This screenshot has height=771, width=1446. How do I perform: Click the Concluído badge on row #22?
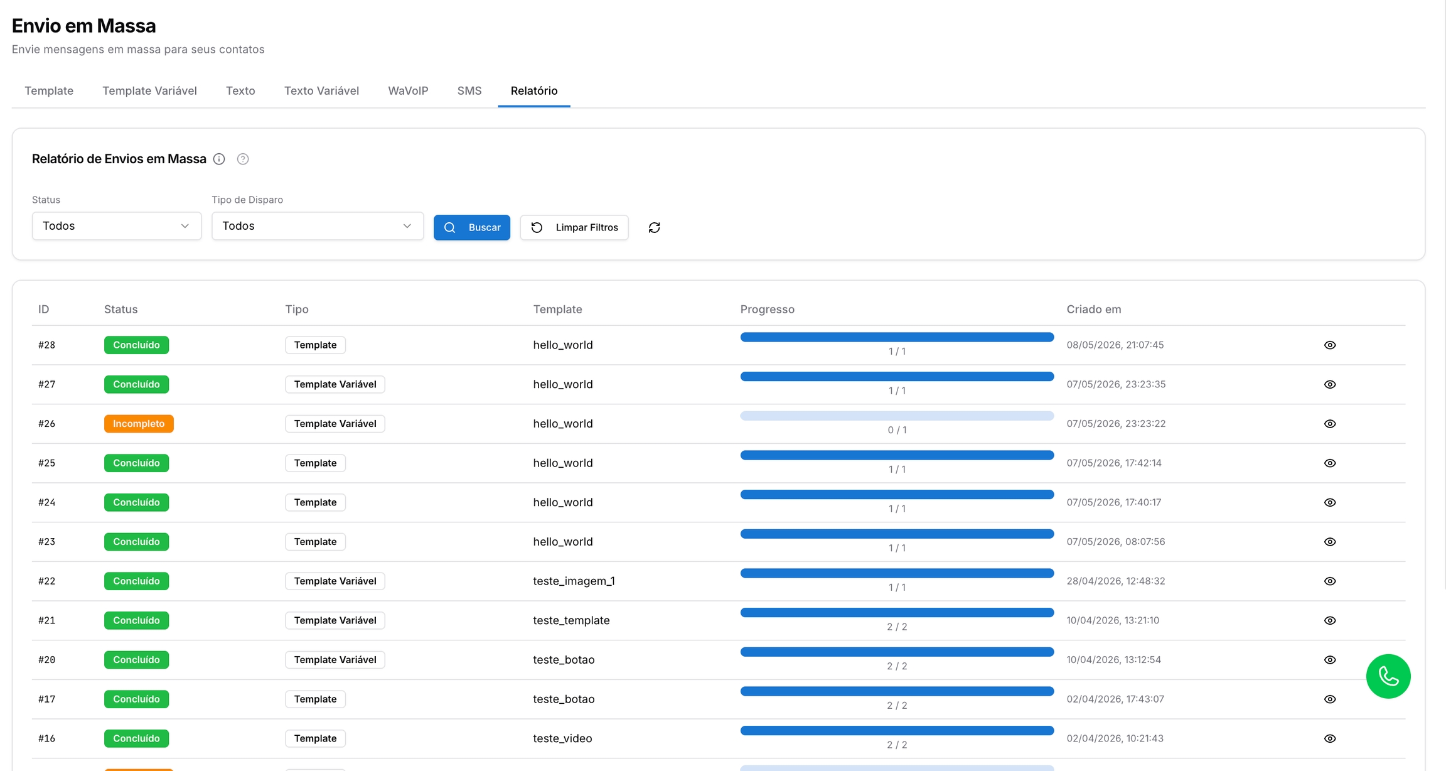[x=136, y=581]
